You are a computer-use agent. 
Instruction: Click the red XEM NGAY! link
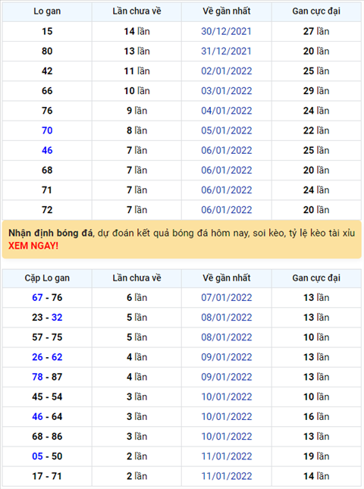tap(33, 246)
